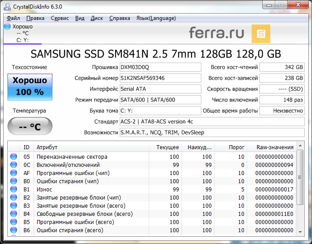
Task: Click the Режим передачи field SATA/600
Action: click(x=161, y=100)
